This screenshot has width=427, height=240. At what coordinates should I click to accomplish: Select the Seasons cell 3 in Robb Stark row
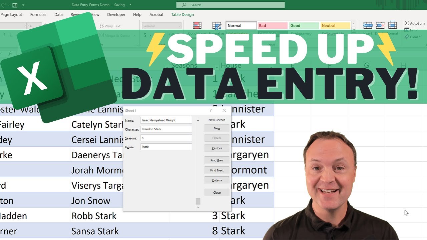[195, 216]
